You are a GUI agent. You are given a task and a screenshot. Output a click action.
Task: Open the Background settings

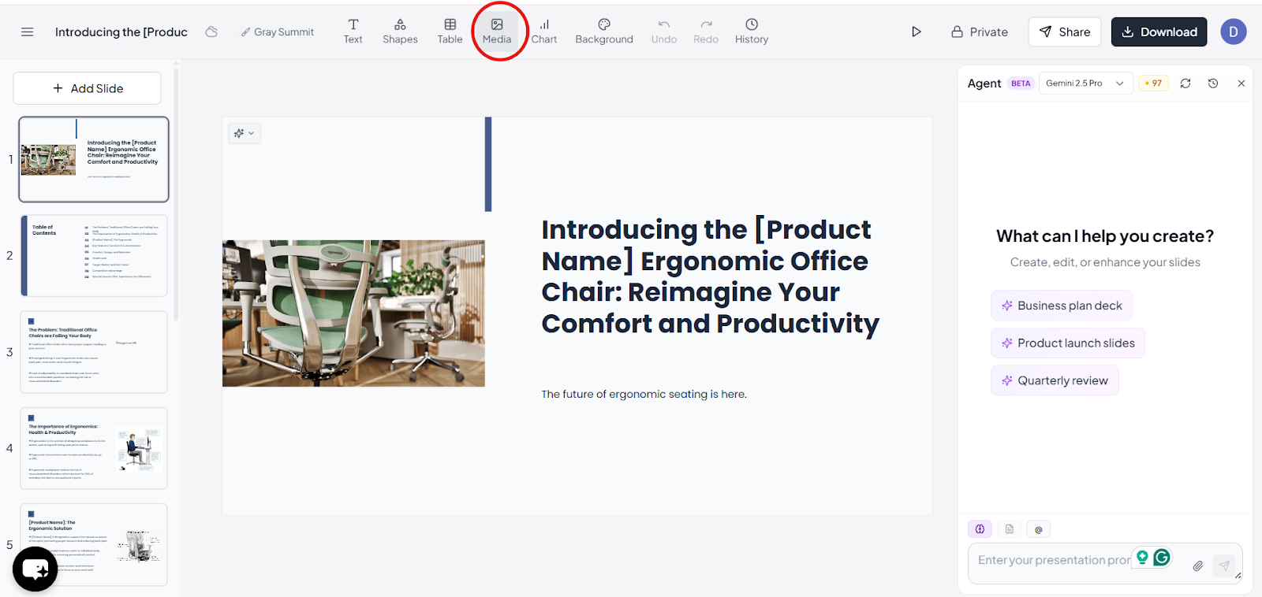pyautogui.click(x=604, y=32)
